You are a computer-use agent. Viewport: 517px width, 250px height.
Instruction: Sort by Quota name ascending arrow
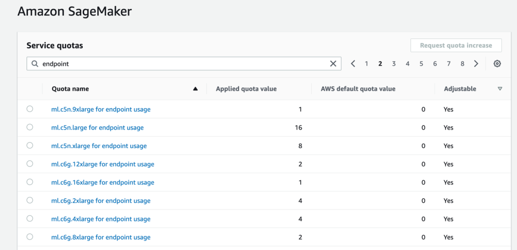195,88
